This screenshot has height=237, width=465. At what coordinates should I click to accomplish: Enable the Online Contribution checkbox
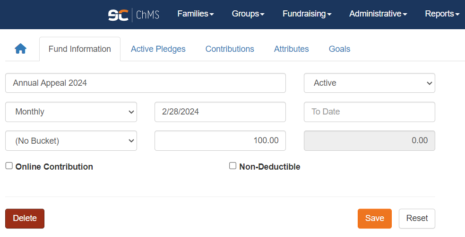[9, 166]
